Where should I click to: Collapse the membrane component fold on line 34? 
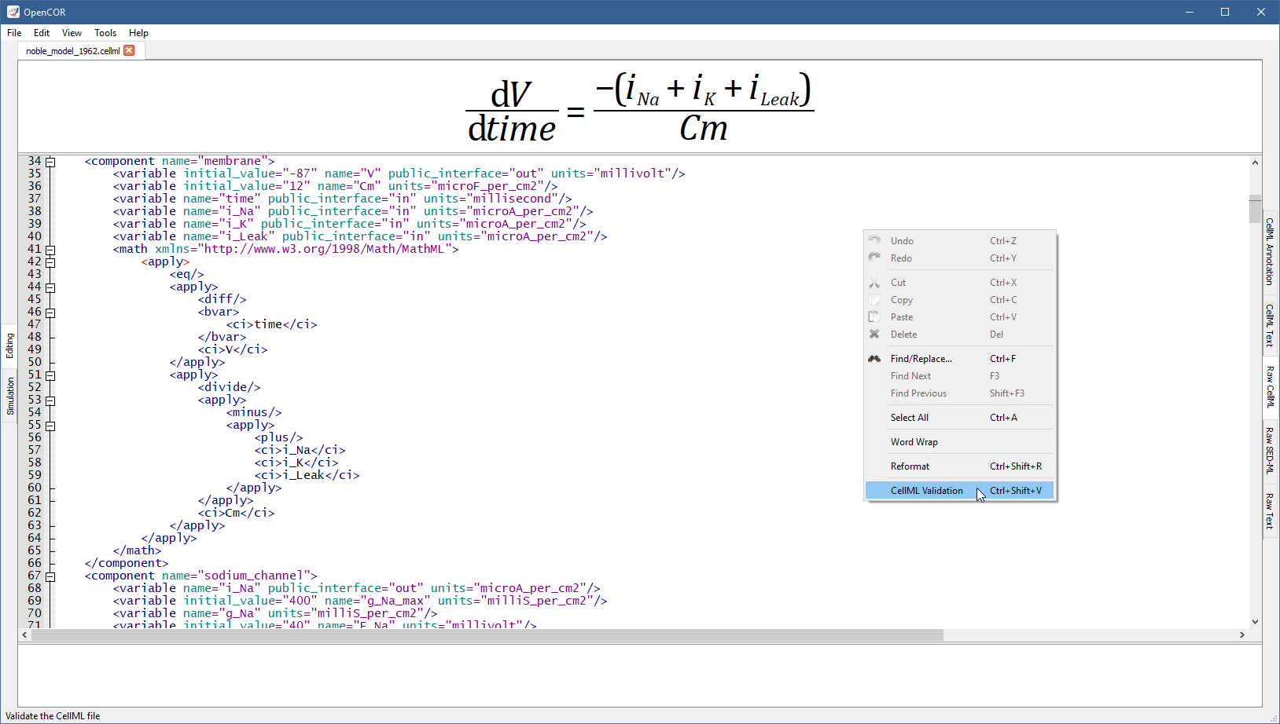tap(50, 162)
